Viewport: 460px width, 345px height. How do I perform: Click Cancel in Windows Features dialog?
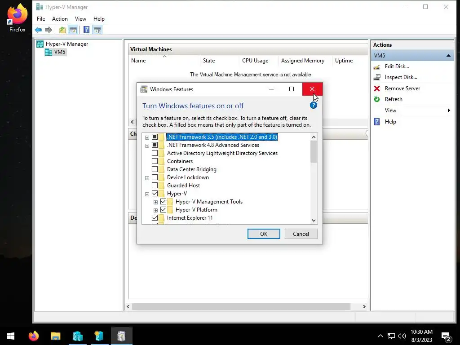click(x=301, y=234)
